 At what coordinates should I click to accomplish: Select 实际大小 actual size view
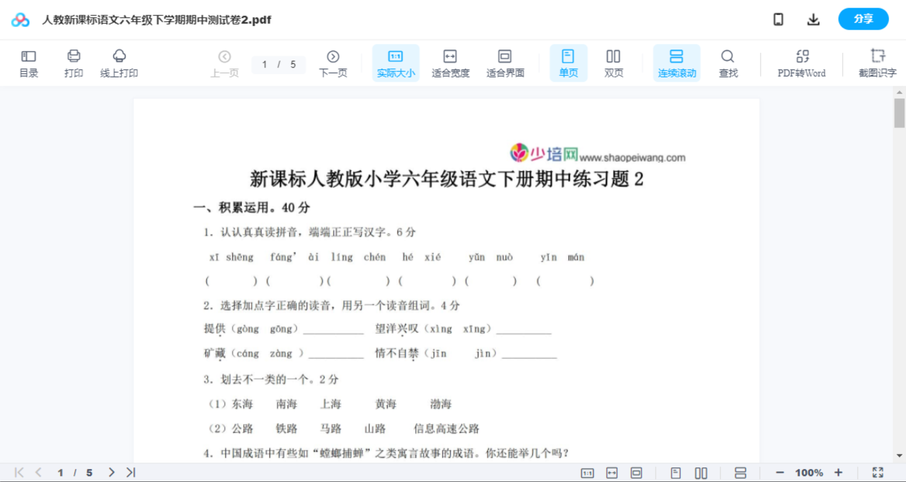(x=396, y=63)
